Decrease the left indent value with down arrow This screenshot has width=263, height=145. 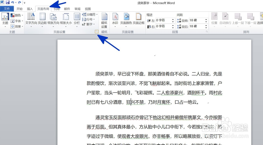coord(173,22)
